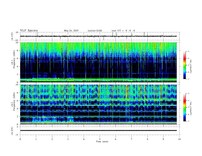
Task: Select the "start UT = 0 : 0 : 0" text
Action: point(123,31)
